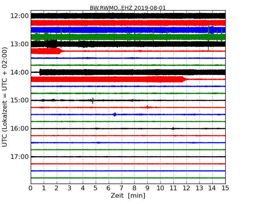Image resolution: width=256 pixels, height=204 pixels.
Task: Click the UTC Lokalzeit vertical axis label
Action: [x=5, y=97]
